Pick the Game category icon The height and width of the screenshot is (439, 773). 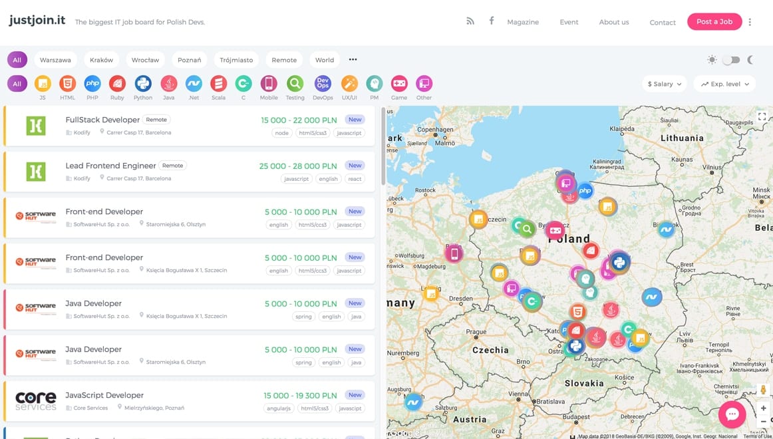click(399, 84)
